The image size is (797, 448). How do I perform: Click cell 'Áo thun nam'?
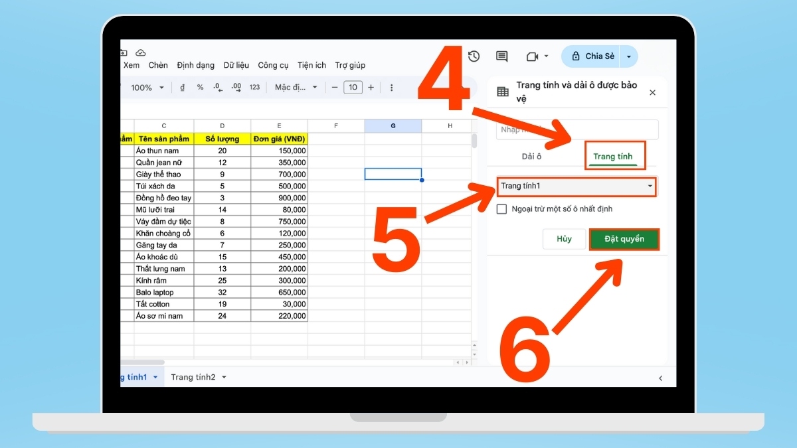tap(164, 151)
